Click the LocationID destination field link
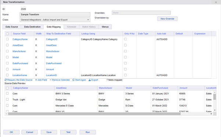 (51, 75)
